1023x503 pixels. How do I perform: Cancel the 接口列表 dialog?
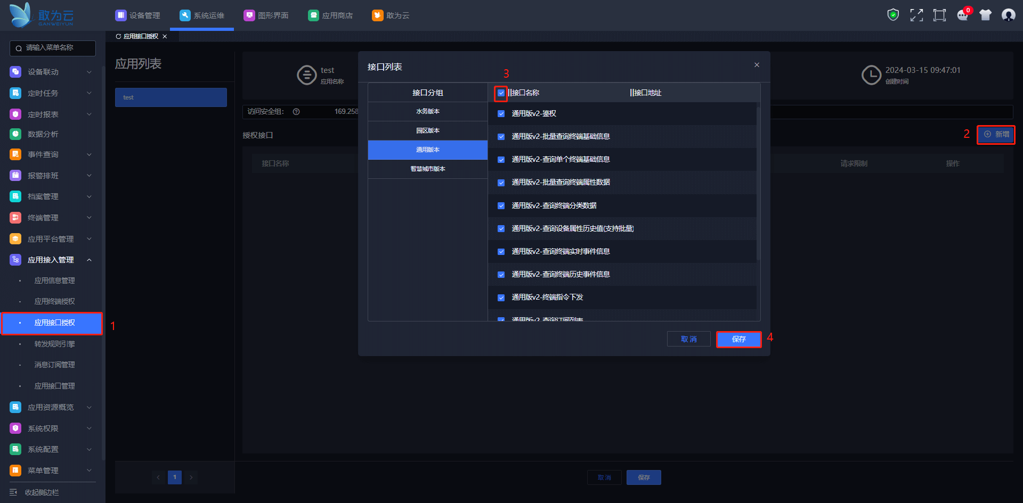coord(689,339)
